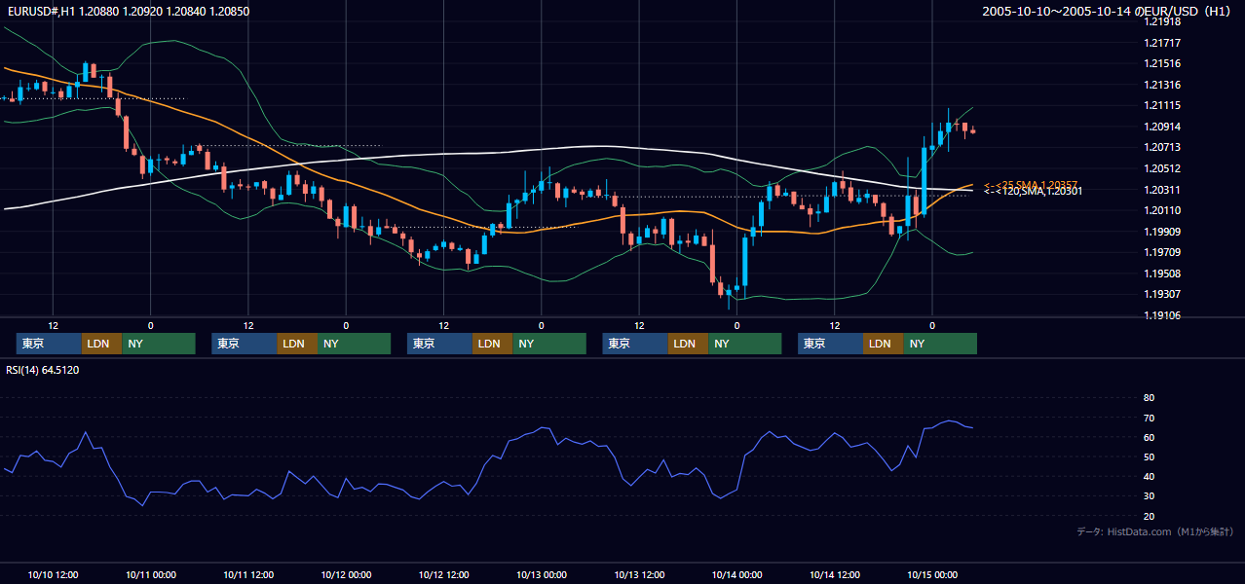Click the 10/12 00:00 date label
Viewport: 1245px width, 584px height.
point(346,574)
